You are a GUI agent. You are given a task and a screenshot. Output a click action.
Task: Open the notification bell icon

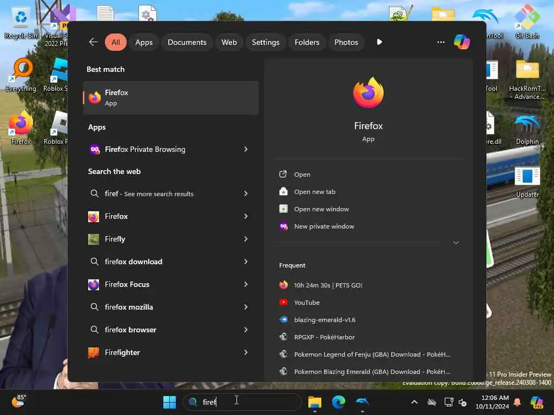[517, 402]
